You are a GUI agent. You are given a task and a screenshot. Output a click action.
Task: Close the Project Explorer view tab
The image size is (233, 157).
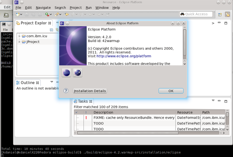50,23
